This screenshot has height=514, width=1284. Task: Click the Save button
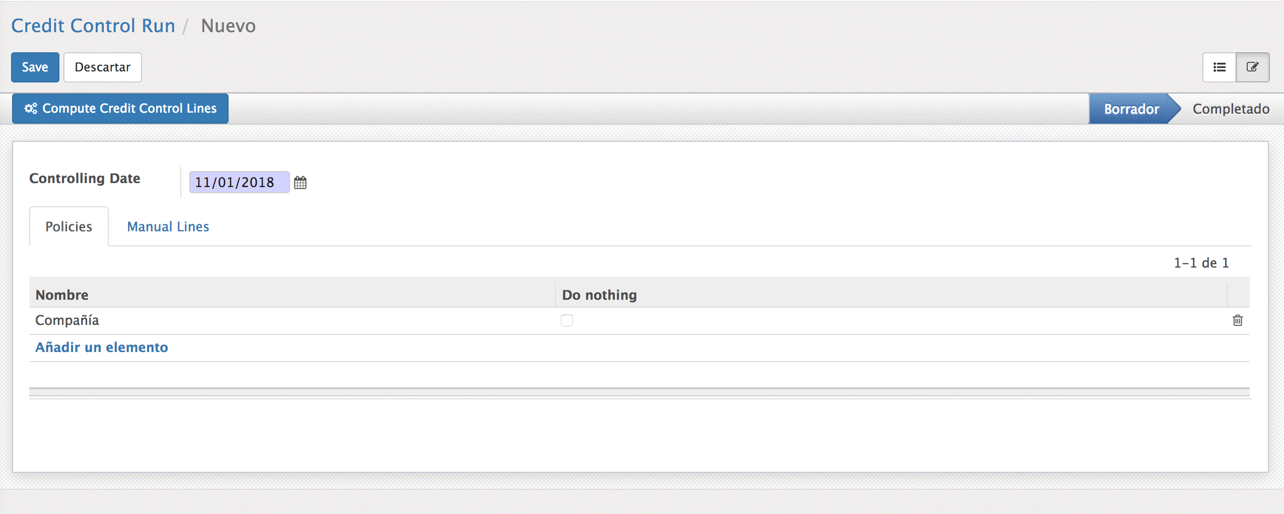pos(35,67)
